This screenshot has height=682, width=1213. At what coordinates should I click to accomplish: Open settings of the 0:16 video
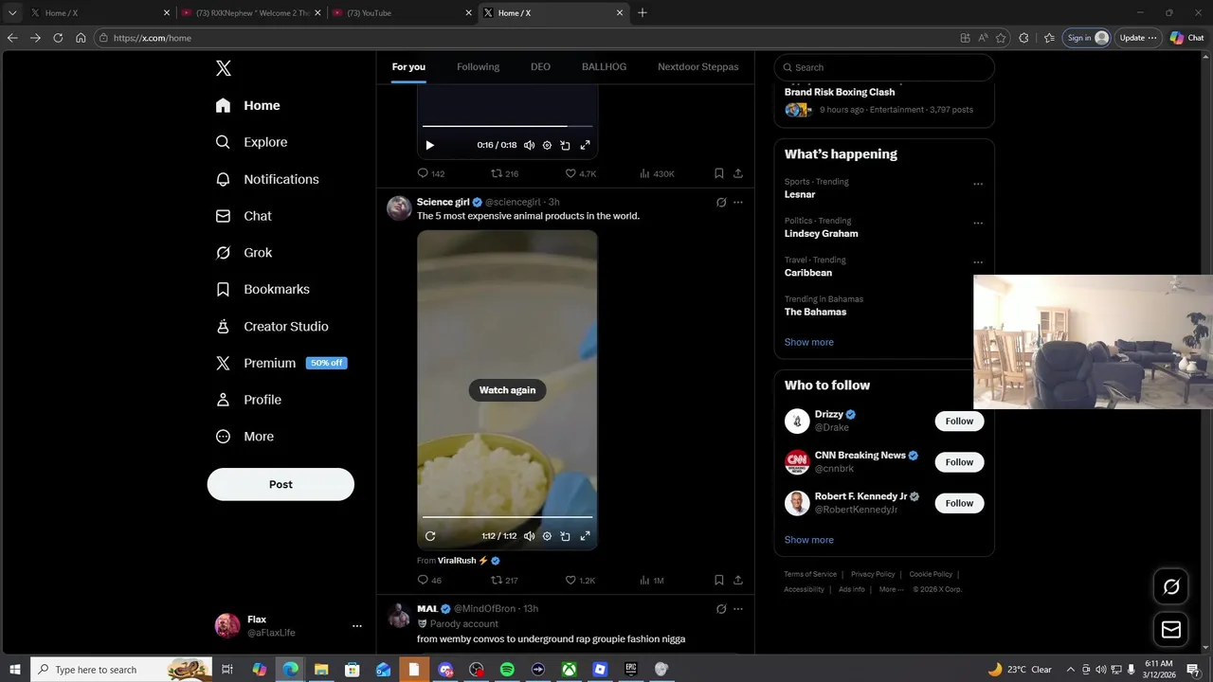547,145
